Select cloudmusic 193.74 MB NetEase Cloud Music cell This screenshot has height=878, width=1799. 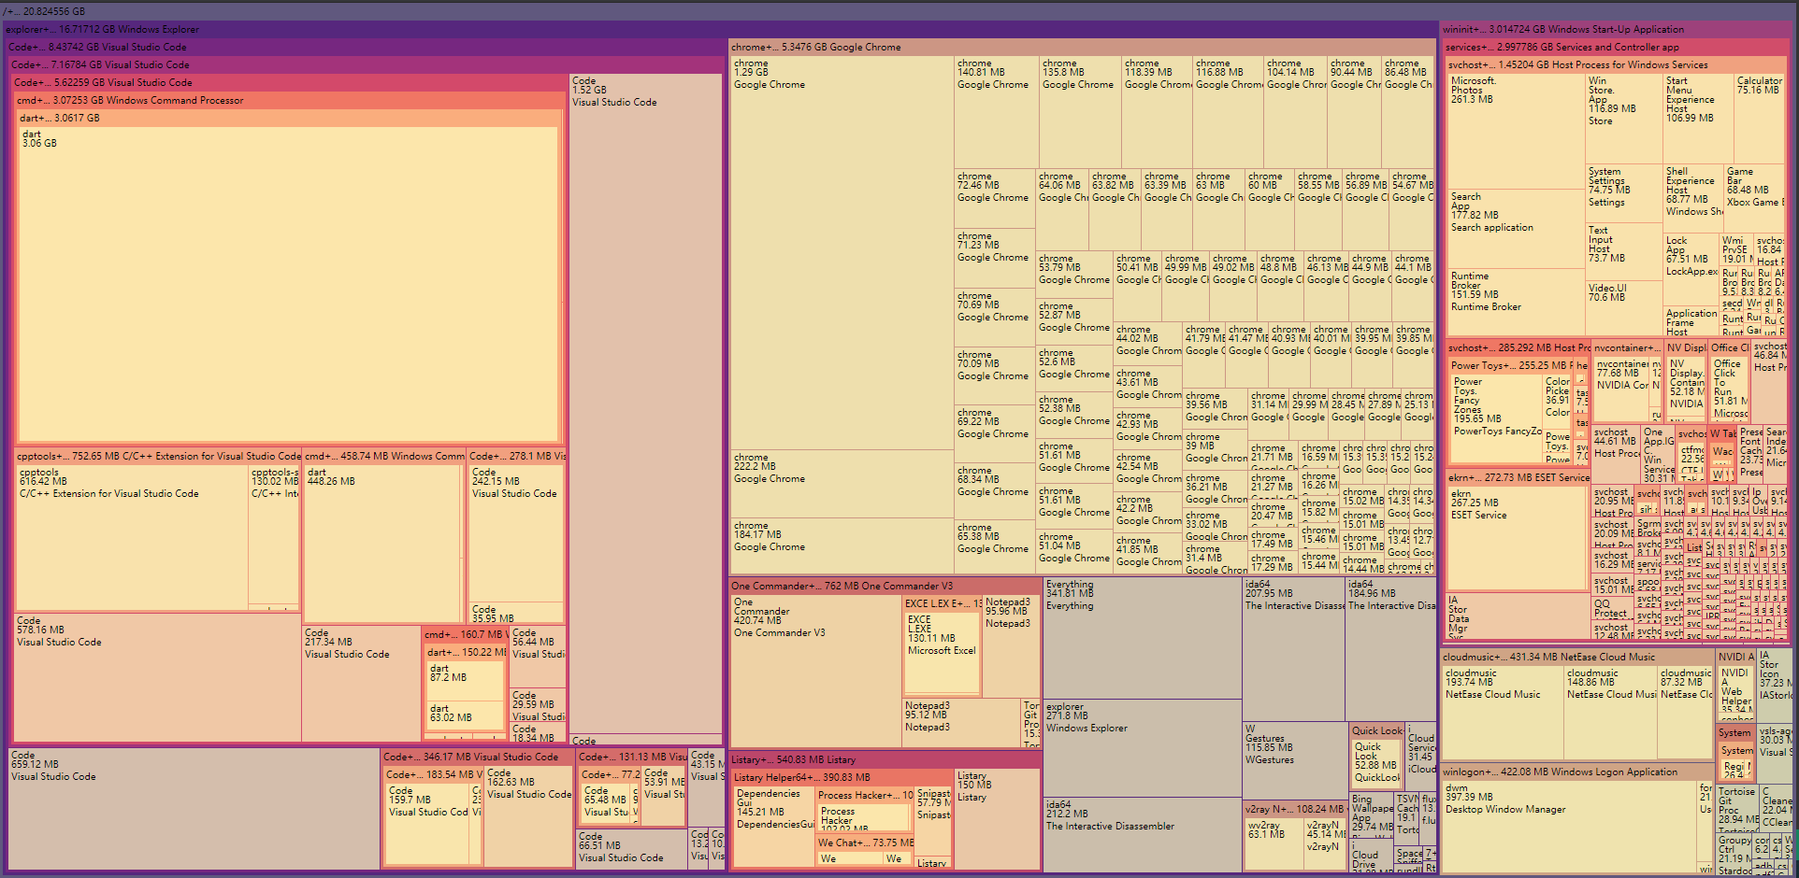coord(1503,711)
